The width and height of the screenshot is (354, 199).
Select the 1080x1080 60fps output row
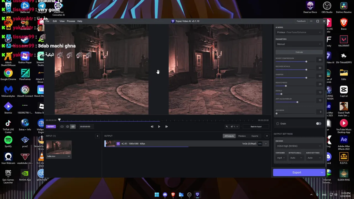coord(187,144)
